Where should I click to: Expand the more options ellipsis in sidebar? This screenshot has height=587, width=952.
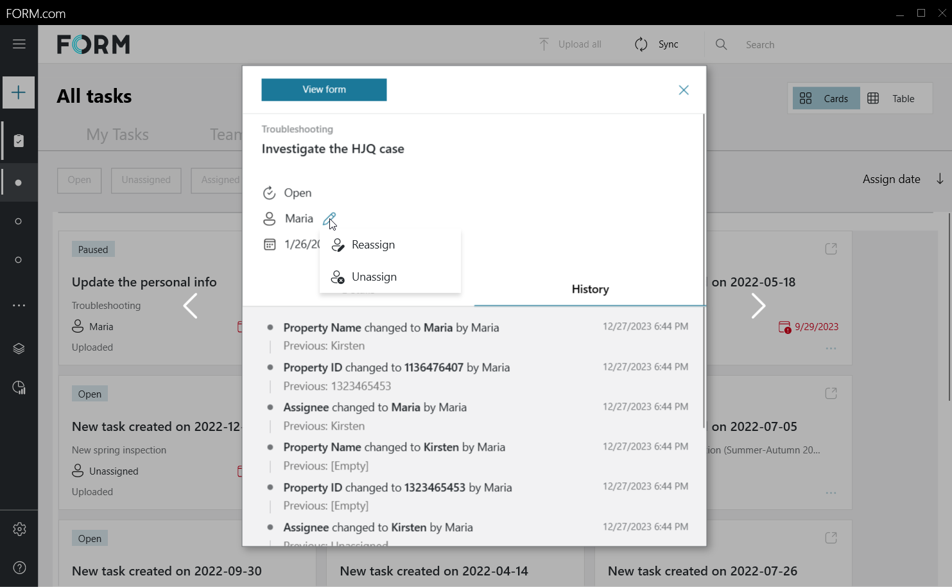click(19, 305)
